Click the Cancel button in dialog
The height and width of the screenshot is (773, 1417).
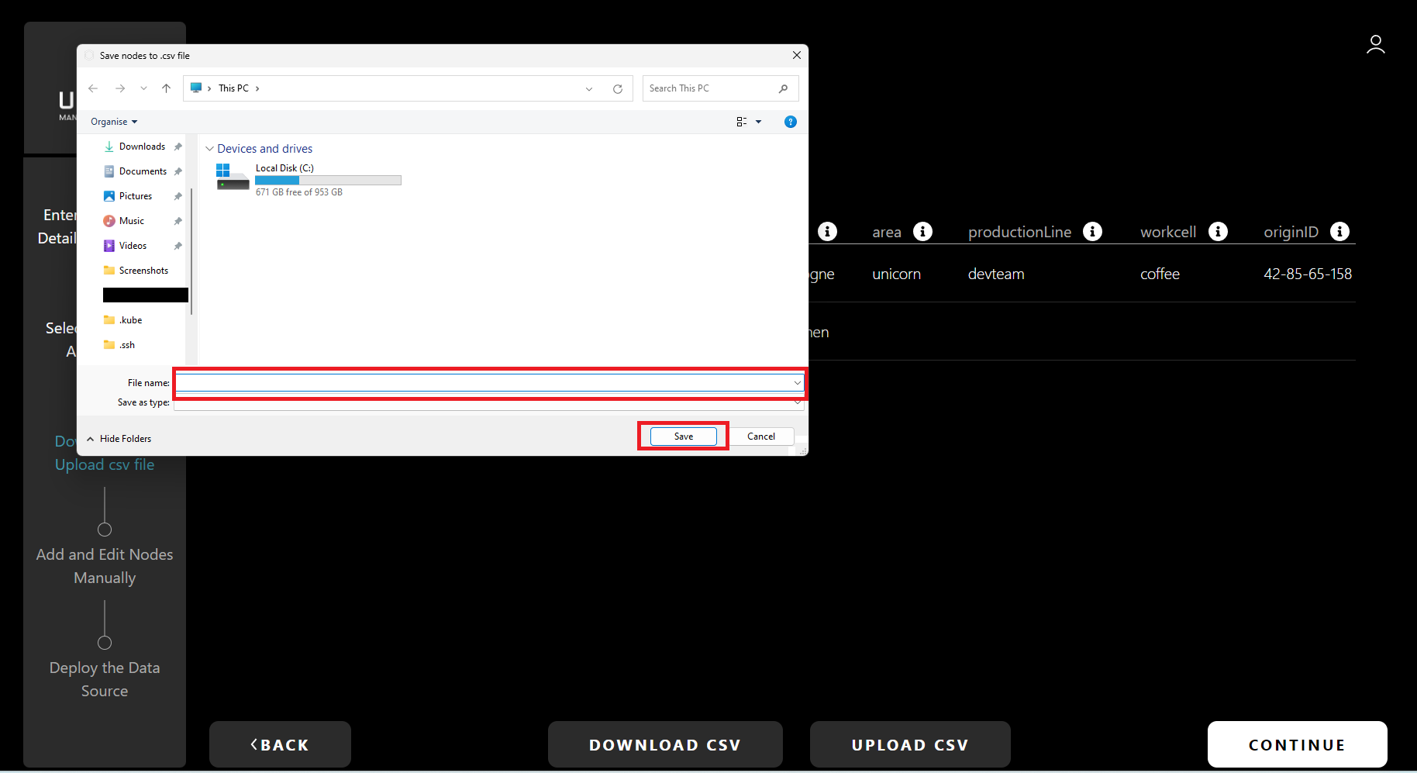(x=760, y=437)
